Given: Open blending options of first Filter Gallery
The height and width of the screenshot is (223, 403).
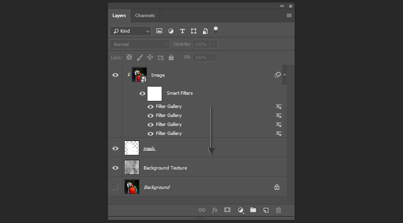Looking at the screenshot, I should (x=279, y=107).
